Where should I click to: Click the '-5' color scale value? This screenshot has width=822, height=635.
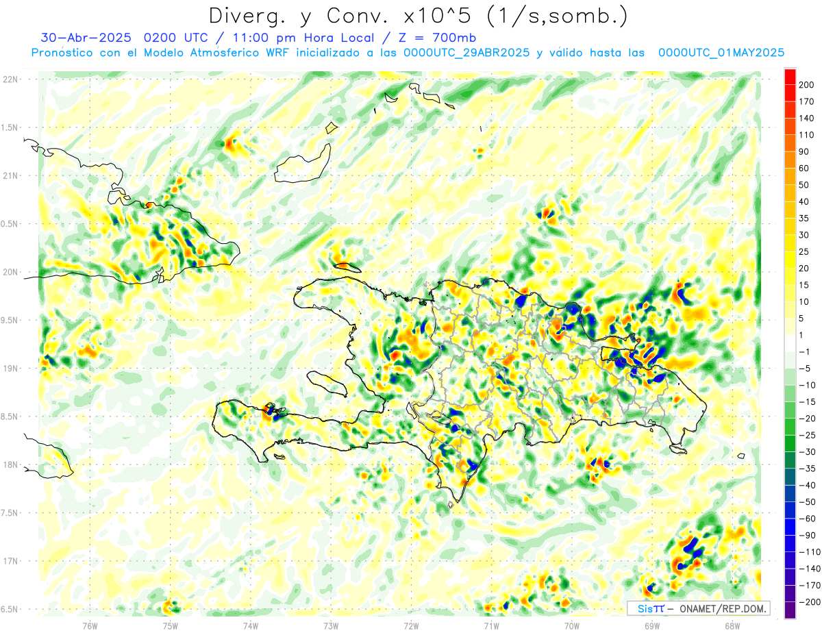[x=805, y=369]
